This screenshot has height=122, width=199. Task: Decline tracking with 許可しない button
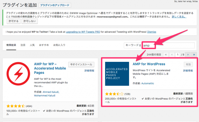[x=30, y=21]
